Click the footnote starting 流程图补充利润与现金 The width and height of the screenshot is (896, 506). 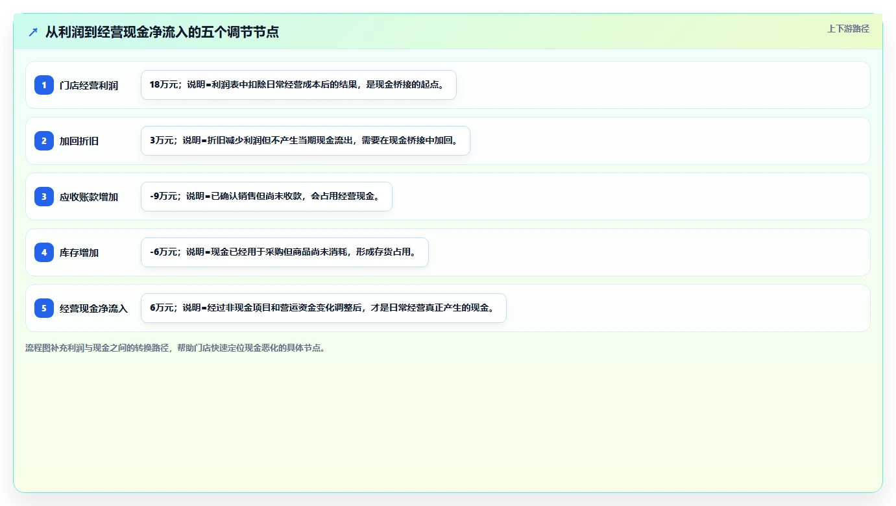click(x=175, y=348)
